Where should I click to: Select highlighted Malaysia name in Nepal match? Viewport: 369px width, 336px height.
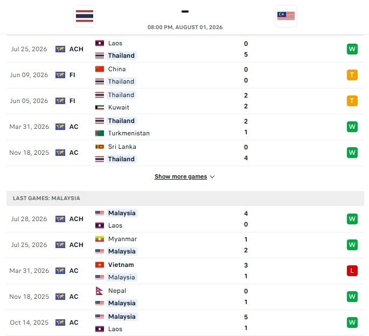pos(122,303)
